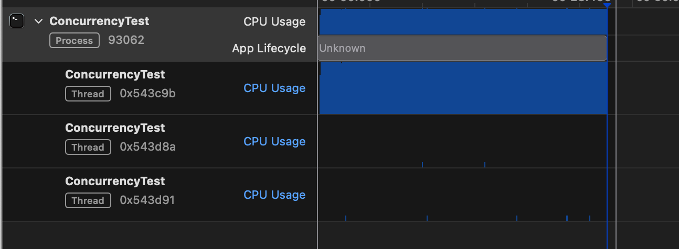This screenshot has width=679, height=249.
Task: Click the process CPU Usage label
Action: coord(274,21)
